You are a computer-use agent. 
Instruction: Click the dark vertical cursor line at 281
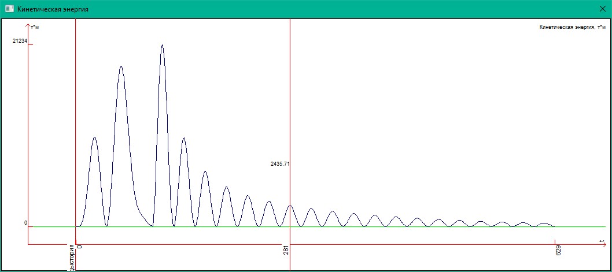pyautogui.click(x=290, y=115)
